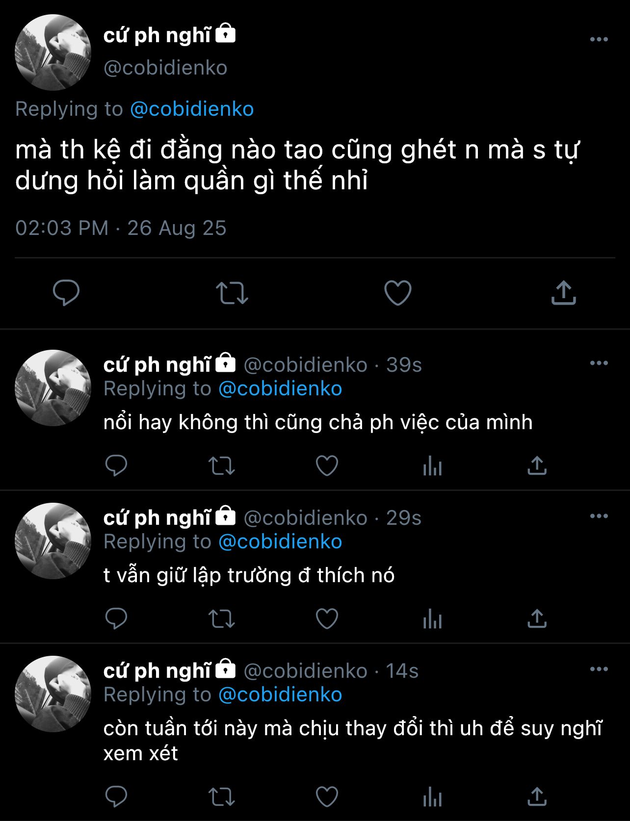Open 'cứ ph nghĩ' name on 29s tweet

click(x=157, y=518)
